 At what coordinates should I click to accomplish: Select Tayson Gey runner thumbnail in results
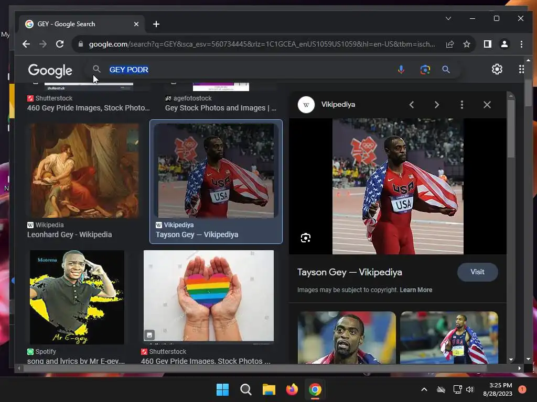point(216,171)
